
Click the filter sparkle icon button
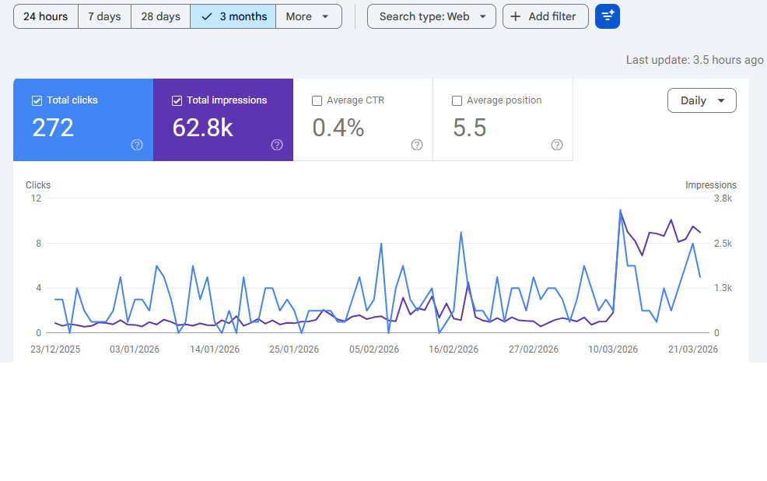pos(608,16)
